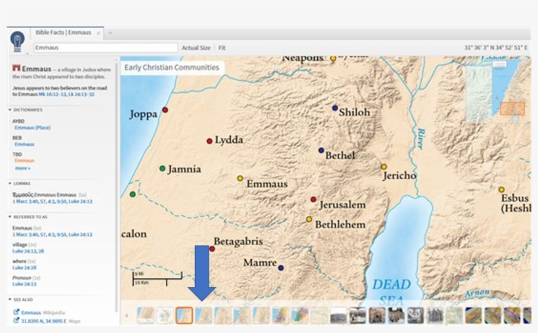This screenshot has height=333, width=538.
Task: Open the dropdown arrow under the lightbulb
Action: (x=27, y=54)
